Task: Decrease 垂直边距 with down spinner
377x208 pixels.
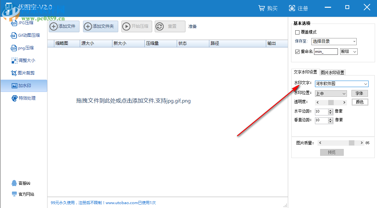Action: point(330,122)
